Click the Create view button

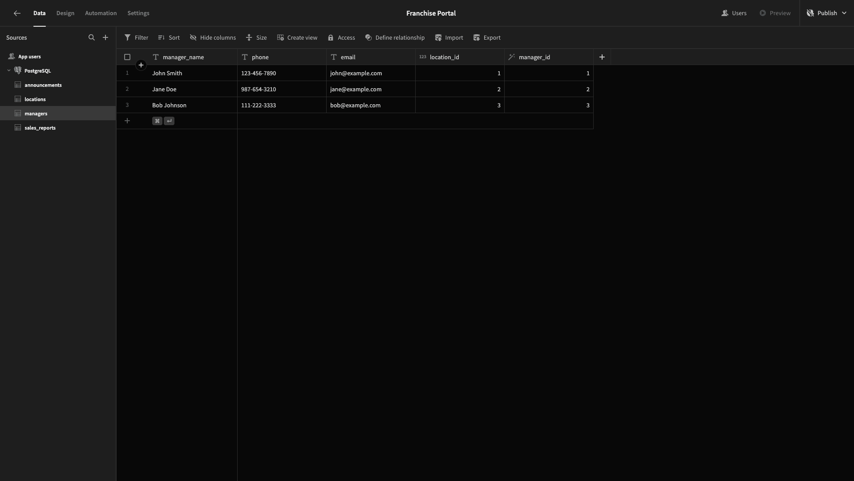tap(297, 38)
